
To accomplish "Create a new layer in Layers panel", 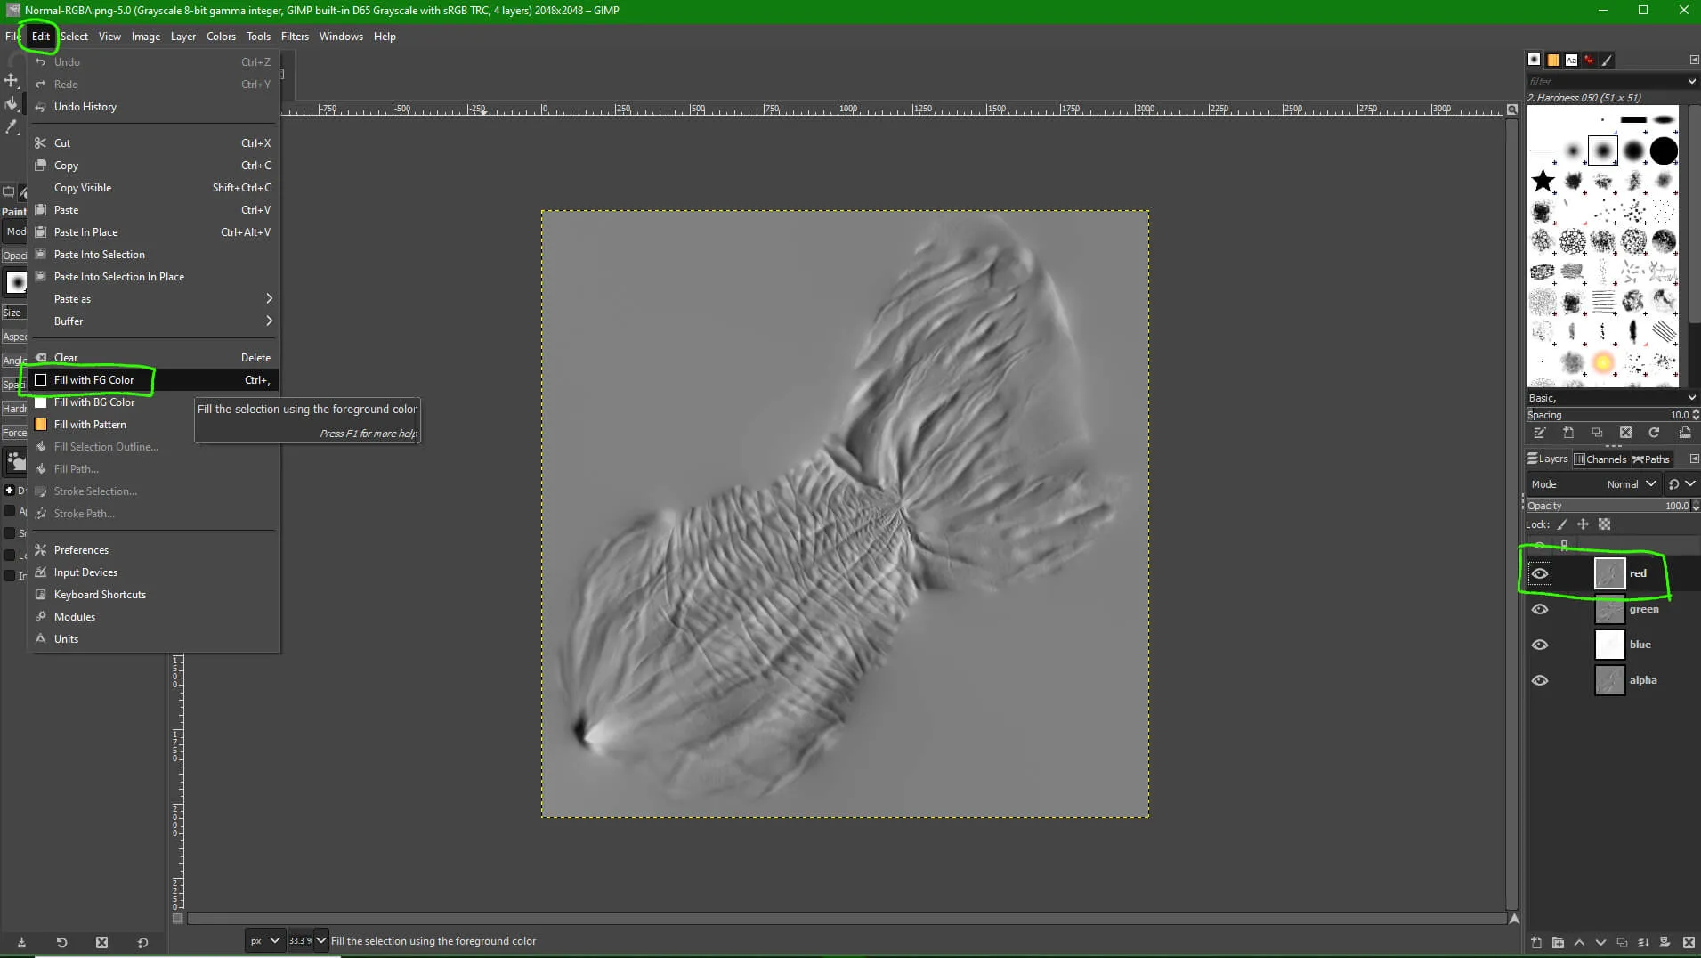I will pyautogui.click(x=1536, y=942).
